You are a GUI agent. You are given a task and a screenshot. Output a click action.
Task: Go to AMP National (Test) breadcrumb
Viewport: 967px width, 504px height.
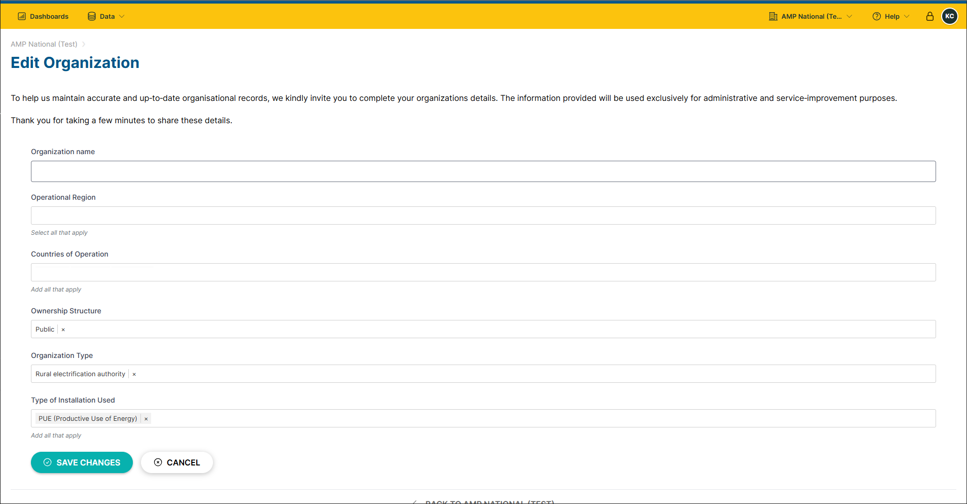click(x=44, y=44)
